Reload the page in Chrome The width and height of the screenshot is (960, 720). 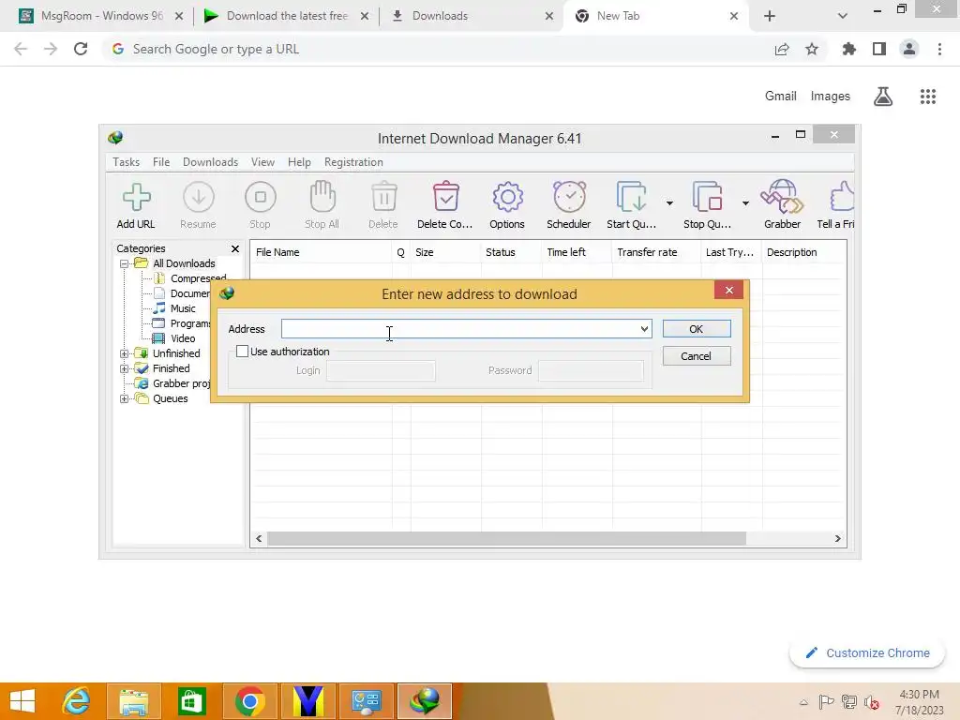81,49
